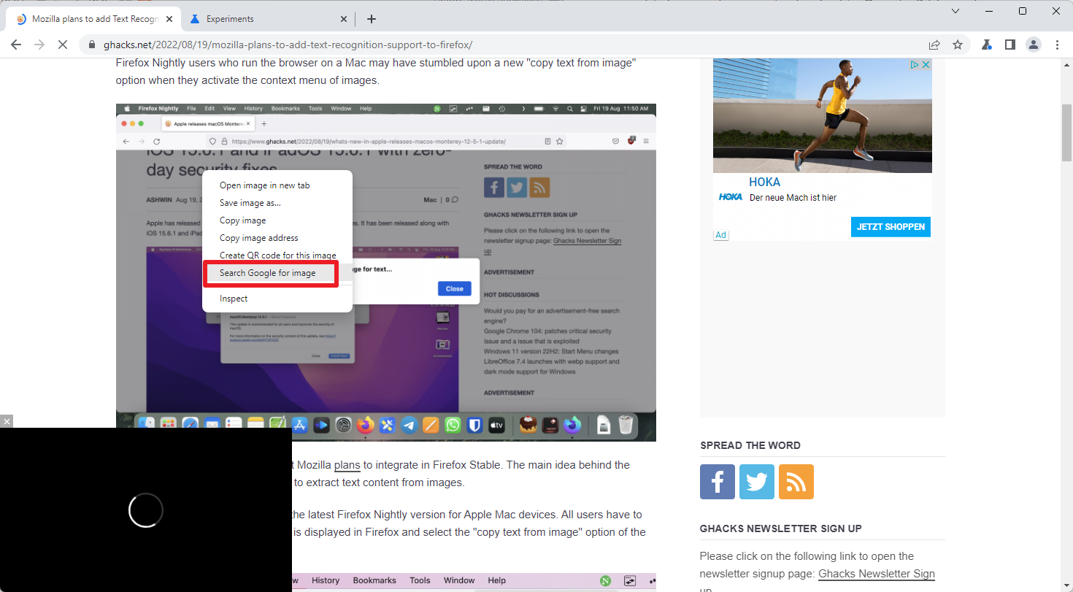This screenshot has width=1073, height=592.
Task: Open the page share icon
Action: click(934, 45)
